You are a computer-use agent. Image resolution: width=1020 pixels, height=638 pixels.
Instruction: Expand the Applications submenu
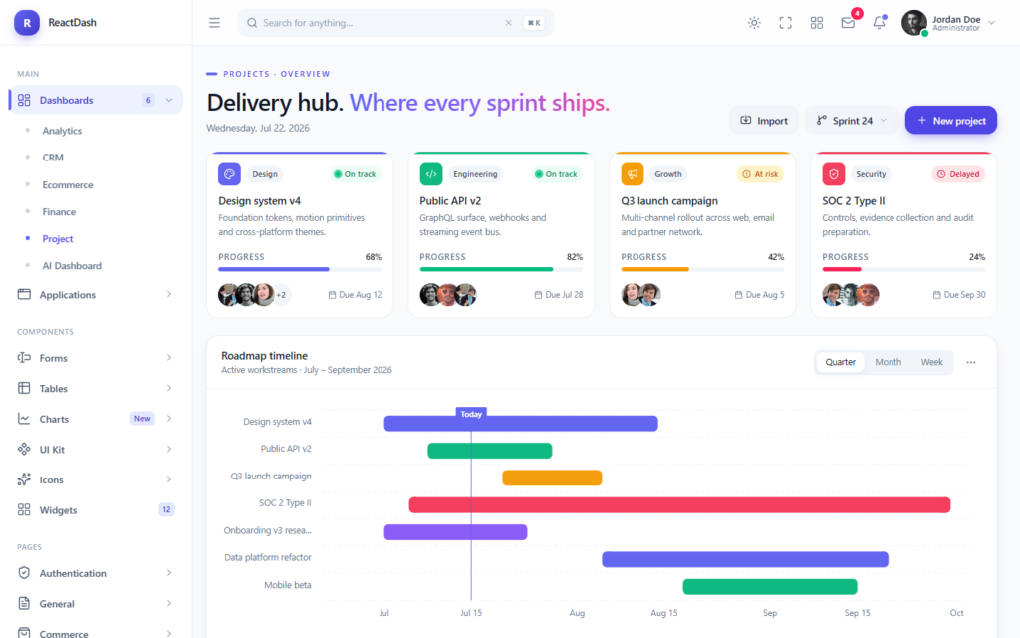pyautogui.click(x=169, y=294)
